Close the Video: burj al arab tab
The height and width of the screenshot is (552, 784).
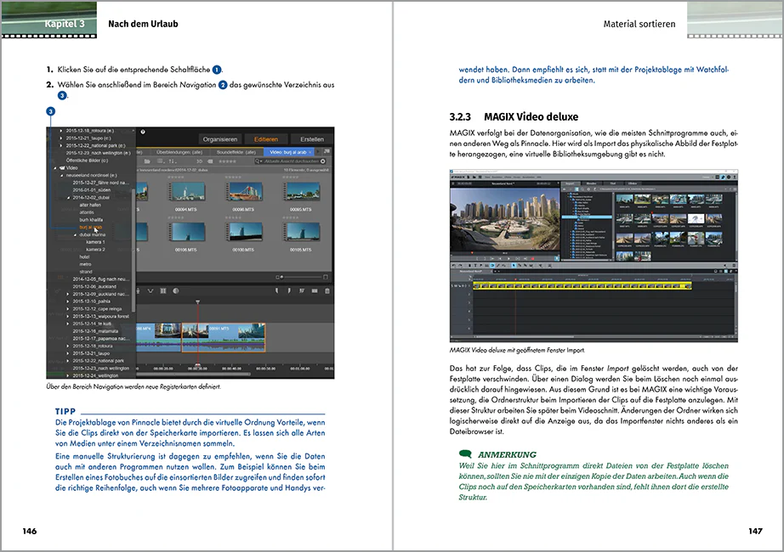[x=310, y=152]
